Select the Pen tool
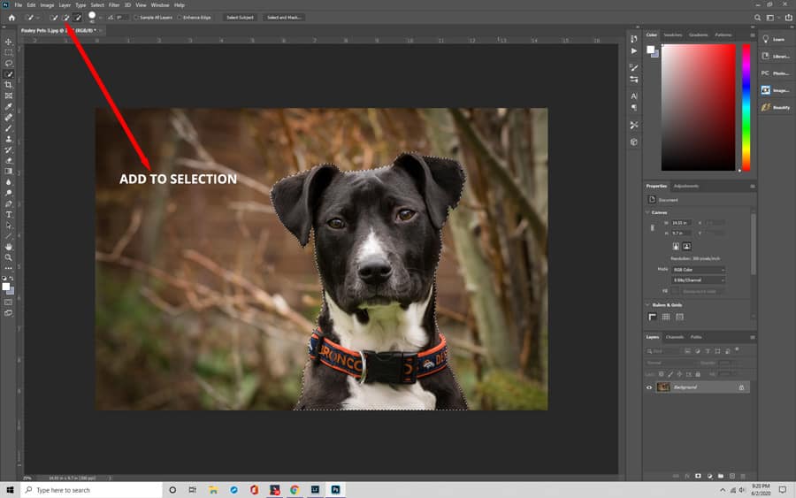 click(x=9, y=203)
